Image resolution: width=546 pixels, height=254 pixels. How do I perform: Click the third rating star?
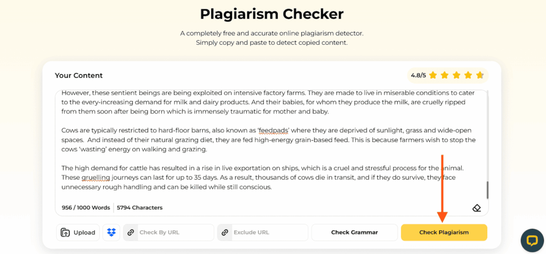[x=456, y=75]
